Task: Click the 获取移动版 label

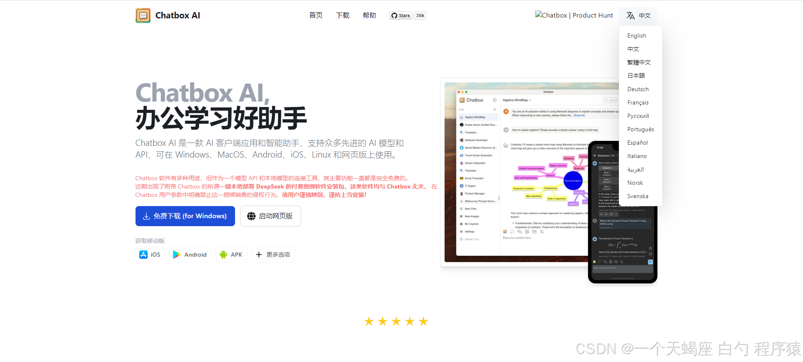Action: tap(150, 241)
